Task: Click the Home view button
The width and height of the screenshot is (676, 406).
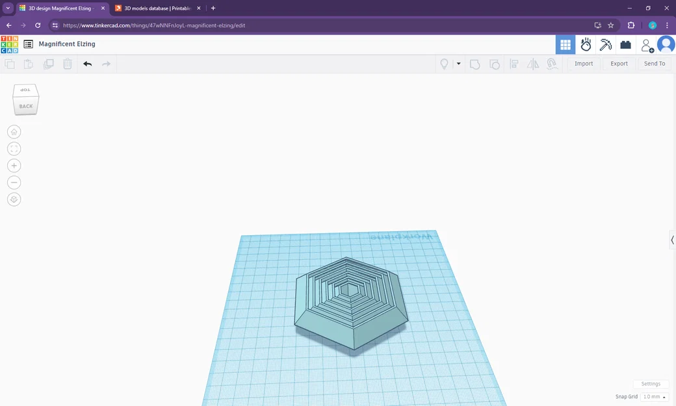Action: click(14, 132)
